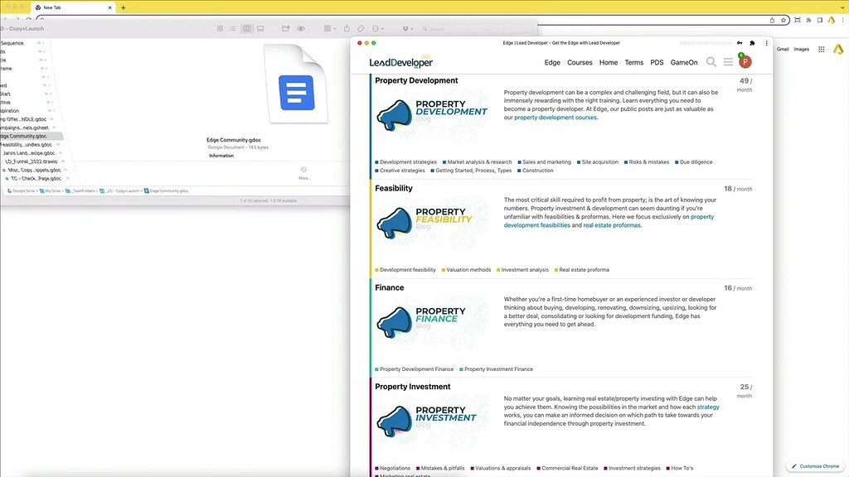This screenshot has height=477, width=849.
Task: Open a new Chrome tab with plus
Action: [124, 7]
